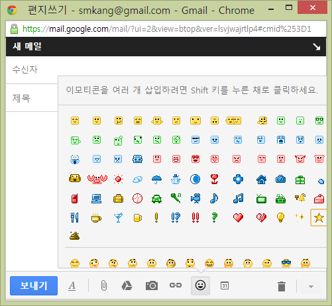Insert the blue movie camera emoticon
This screenshot has width=332, height=306.
coord(195,198)
